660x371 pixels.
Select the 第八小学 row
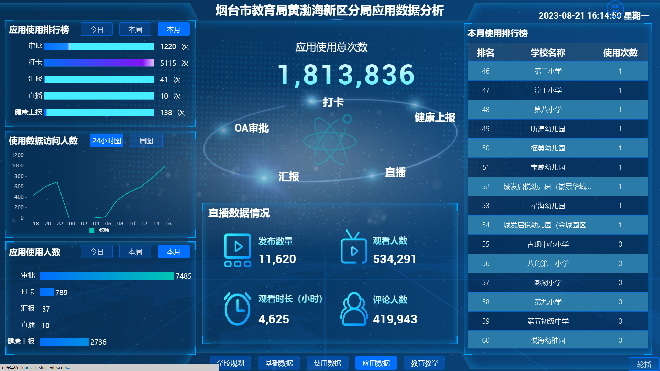click(x=558, y=110)
